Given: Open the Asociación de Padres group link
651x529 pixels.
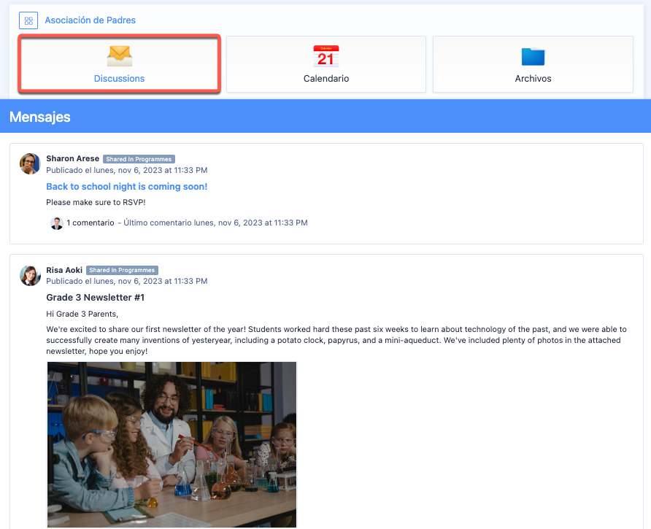Looking at the screenshot, I should (x=90, y=20).
